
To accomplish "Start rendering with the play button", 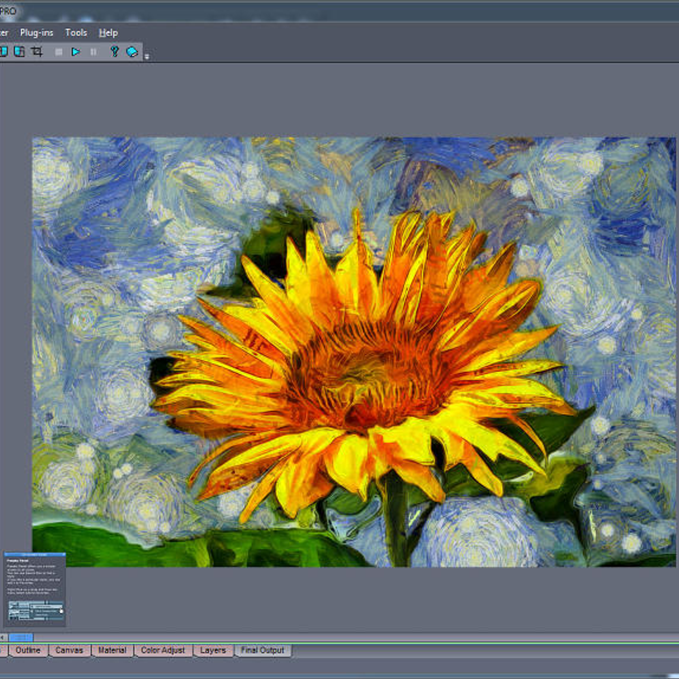I will [75, 52].
